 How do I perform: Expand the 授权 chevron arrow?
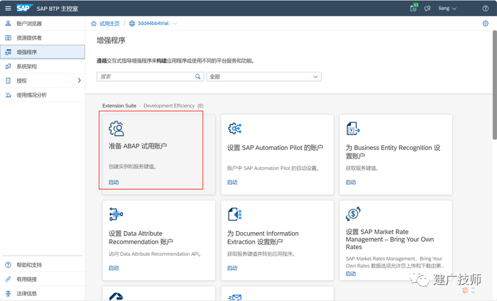coord(79,80)
